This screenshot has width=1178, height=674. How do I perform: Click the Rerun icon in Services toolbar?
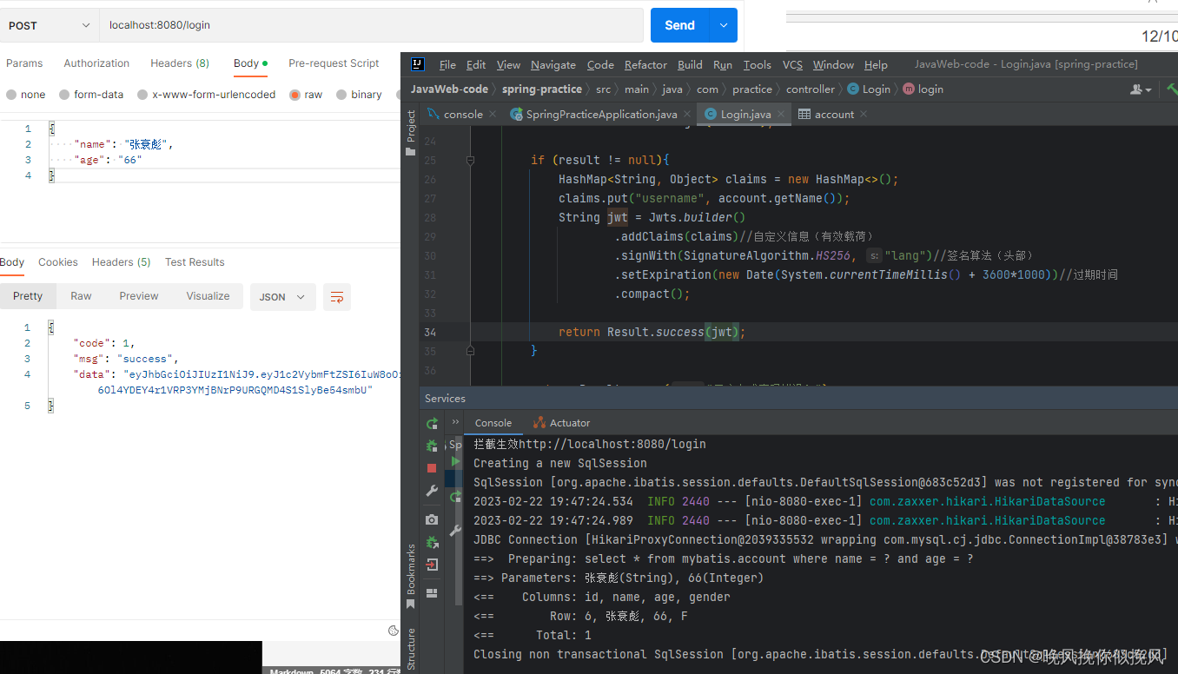(x=432, y=424)
